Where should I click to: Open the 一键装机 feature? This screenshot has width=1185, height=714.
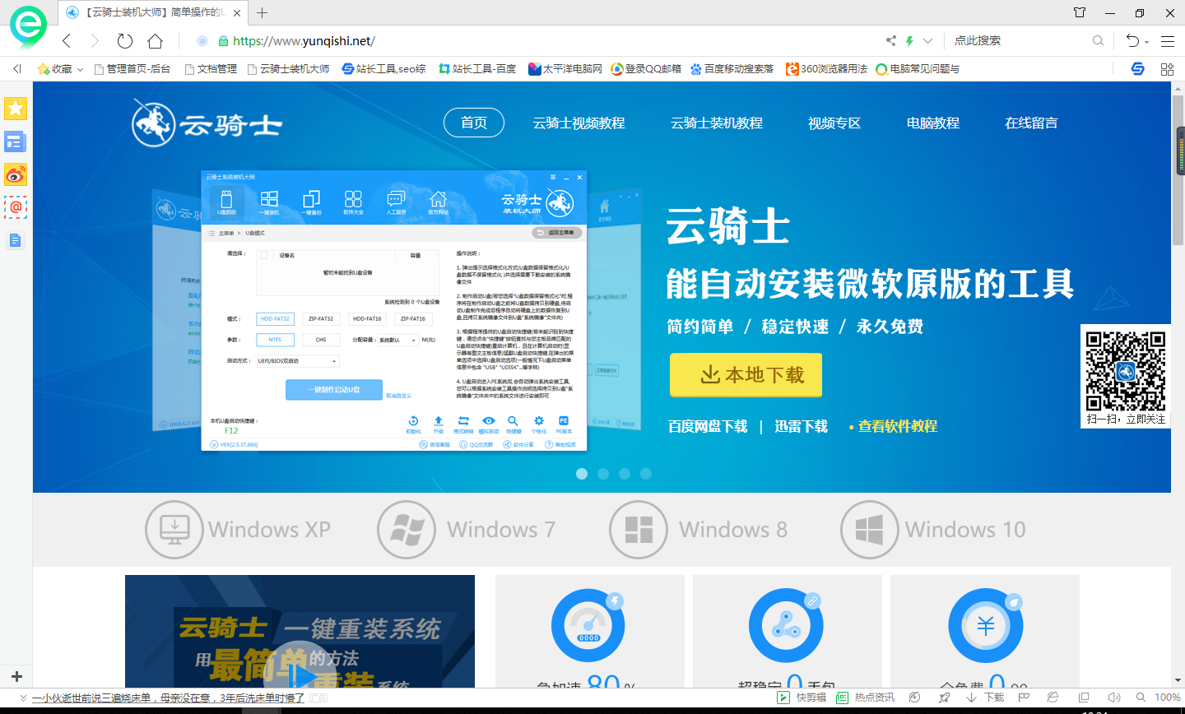point(270,202)
